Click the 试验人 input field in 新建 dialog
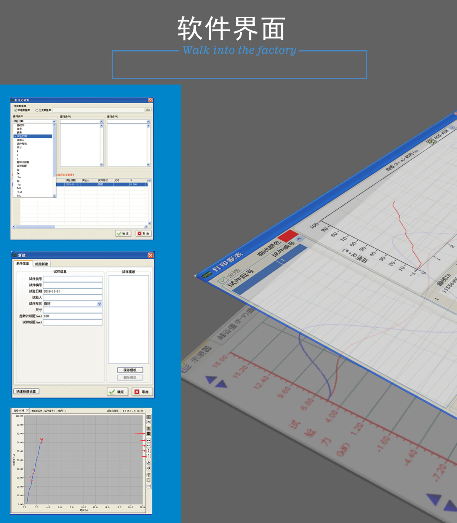Image resolution: width=457 pixels, height=523 pixels. pos(73,297)
